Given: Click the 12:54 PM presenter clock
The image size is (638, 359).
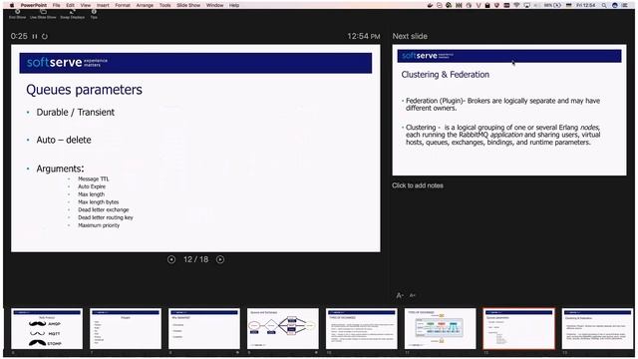Looking at the screenshot, I should (x=363, y=36).
